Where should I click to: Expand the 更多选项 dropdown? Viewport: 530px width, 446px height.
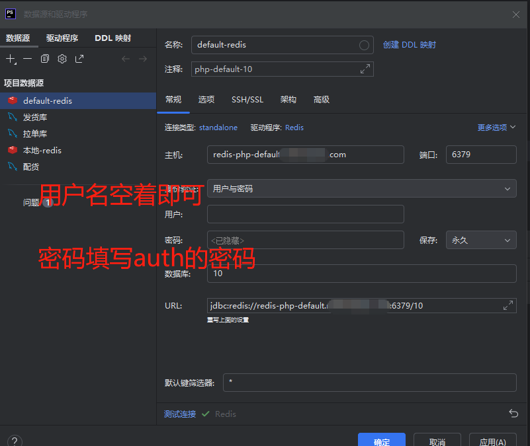(496, 128)
